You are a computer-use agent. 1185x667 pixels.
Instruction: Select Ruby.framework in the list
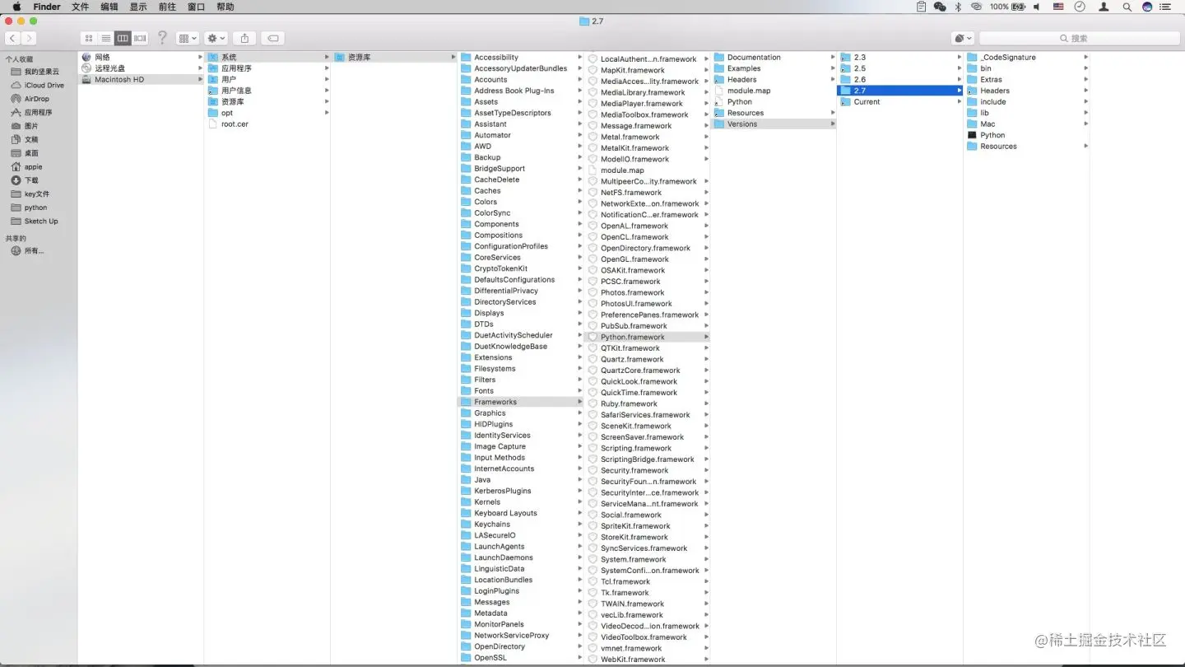tap(647, 403)
